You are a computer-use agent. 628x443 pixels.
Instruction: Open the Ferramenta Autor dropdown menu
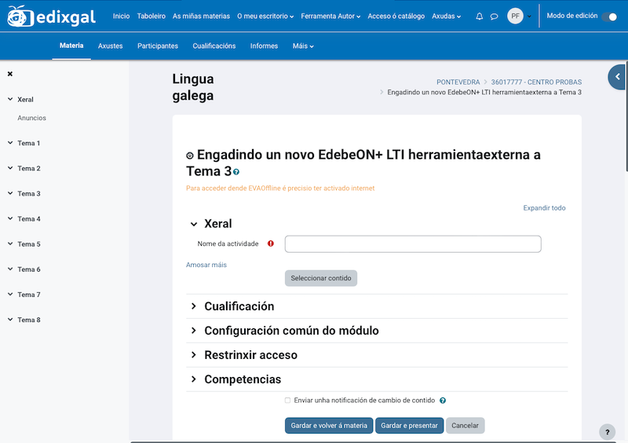pos(330,16)
